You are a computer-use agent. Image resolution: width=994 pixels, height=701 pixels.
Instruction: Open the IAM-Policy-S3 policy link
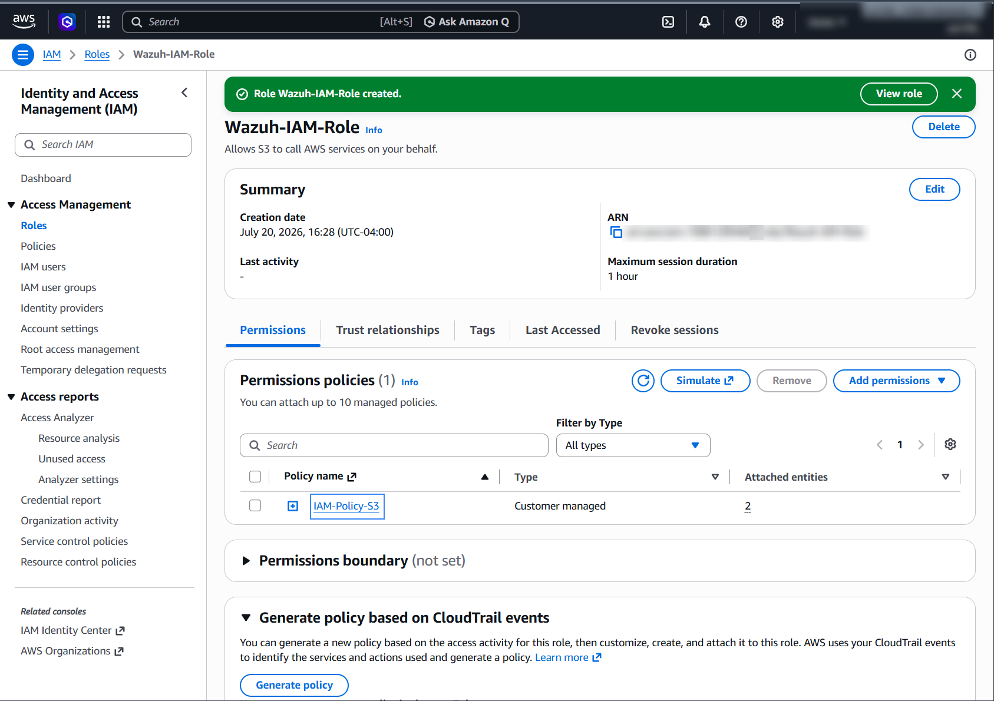tap(346, 506)
